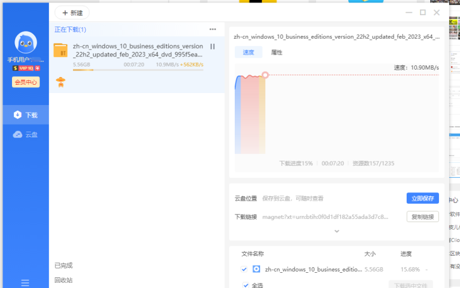Click the magnet link text field
Viewport: 460px width, 288px height.
[325, 217]
